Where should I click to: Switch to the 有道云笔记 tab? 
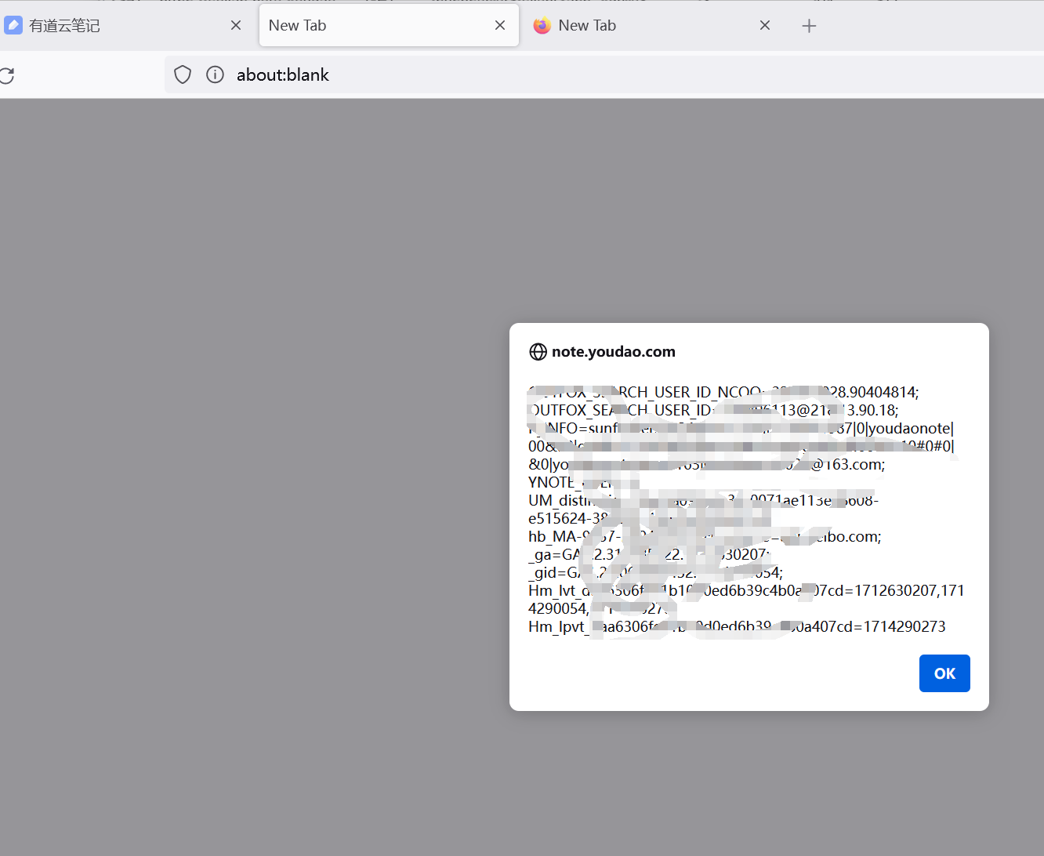pyautogui.click(x=125, y=25)
